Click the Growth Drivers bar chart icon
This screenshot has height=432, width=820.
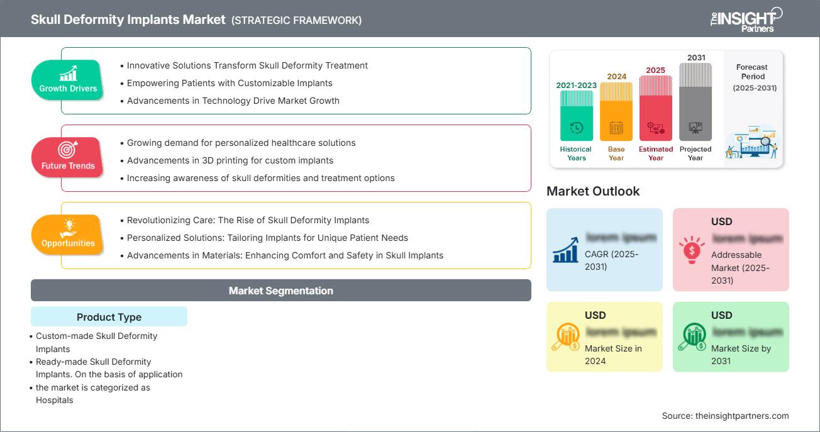(68, 73)
